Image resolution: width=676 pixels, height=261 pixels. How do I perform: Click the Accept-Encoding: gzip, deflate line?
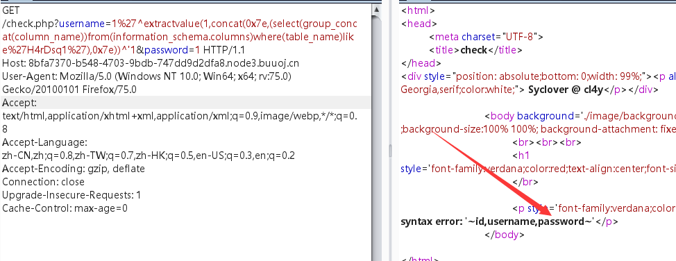pyautogui.click(x=74, y=169)
